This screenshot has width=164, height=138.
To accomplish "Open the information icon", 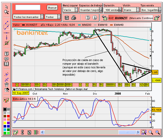I will coord(95,17).
